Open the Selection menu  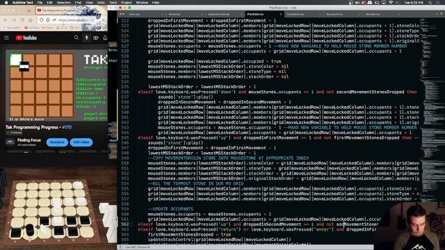pyautogui.click(x=64, y=3)
